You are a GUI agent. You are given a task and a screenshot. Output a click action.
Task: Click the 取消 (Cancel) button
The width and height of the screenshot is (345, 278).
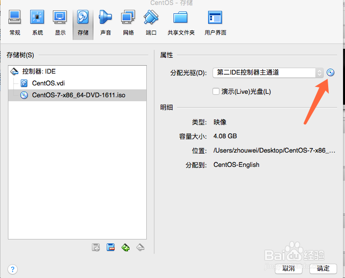(x=289, y=269)
